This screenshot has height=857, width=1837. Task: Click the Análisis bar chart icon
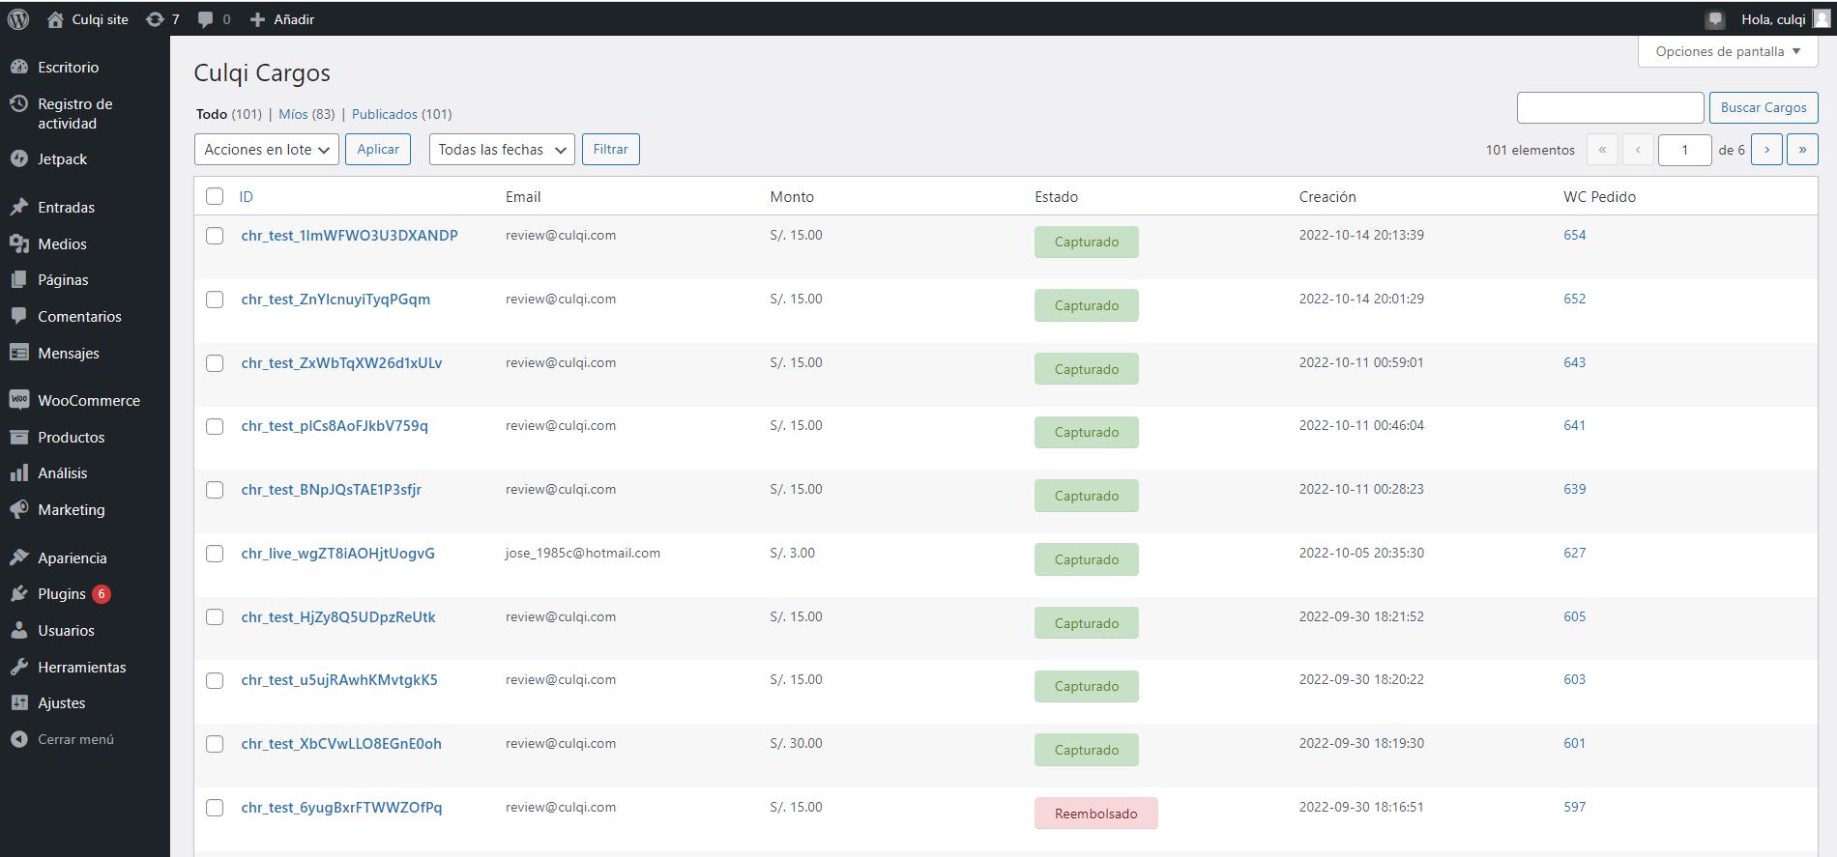(x=19, y=472)
